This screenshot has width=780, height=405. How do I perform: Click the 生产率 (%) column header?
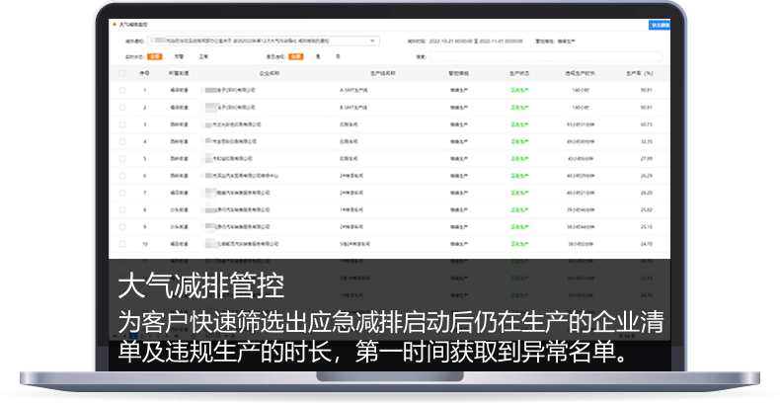click(x=640, y=73)
